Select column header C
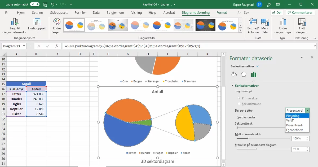 pyautogui.click(x=58, y=54)
